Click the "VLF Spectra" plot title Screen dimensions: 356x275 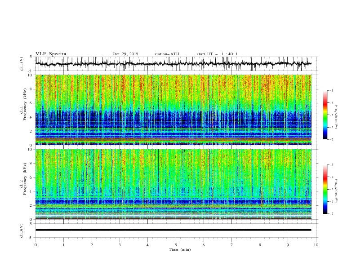click(51, 54)
